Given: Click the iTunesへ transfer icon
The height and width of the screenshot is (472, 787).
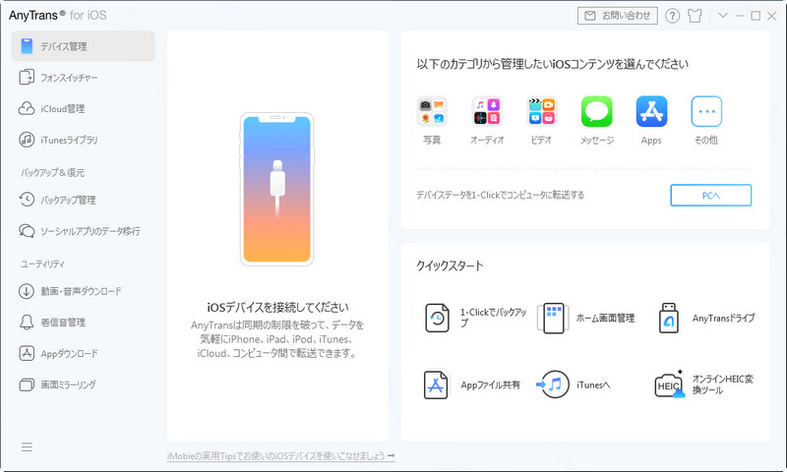Looking at the screenshot, I should (x=553, y=384).
